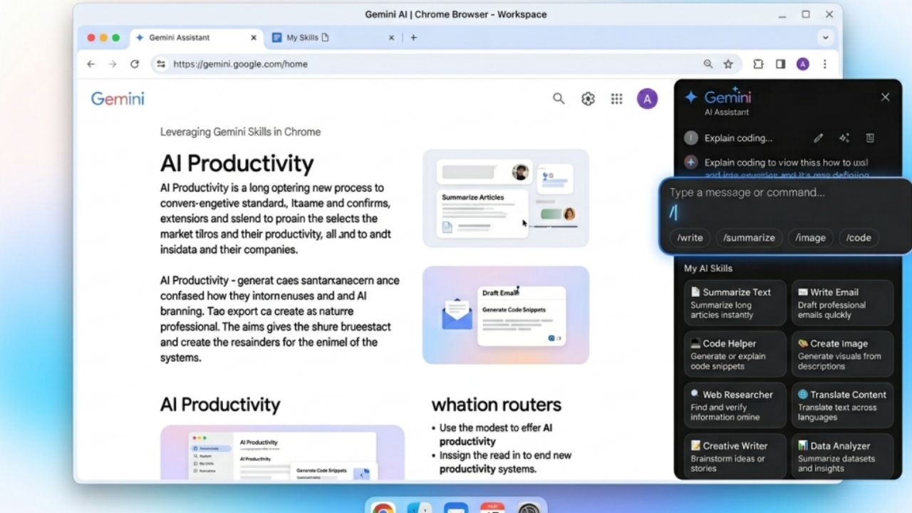
Task: Open Chrome from the dock
Action: click(383, 508)
